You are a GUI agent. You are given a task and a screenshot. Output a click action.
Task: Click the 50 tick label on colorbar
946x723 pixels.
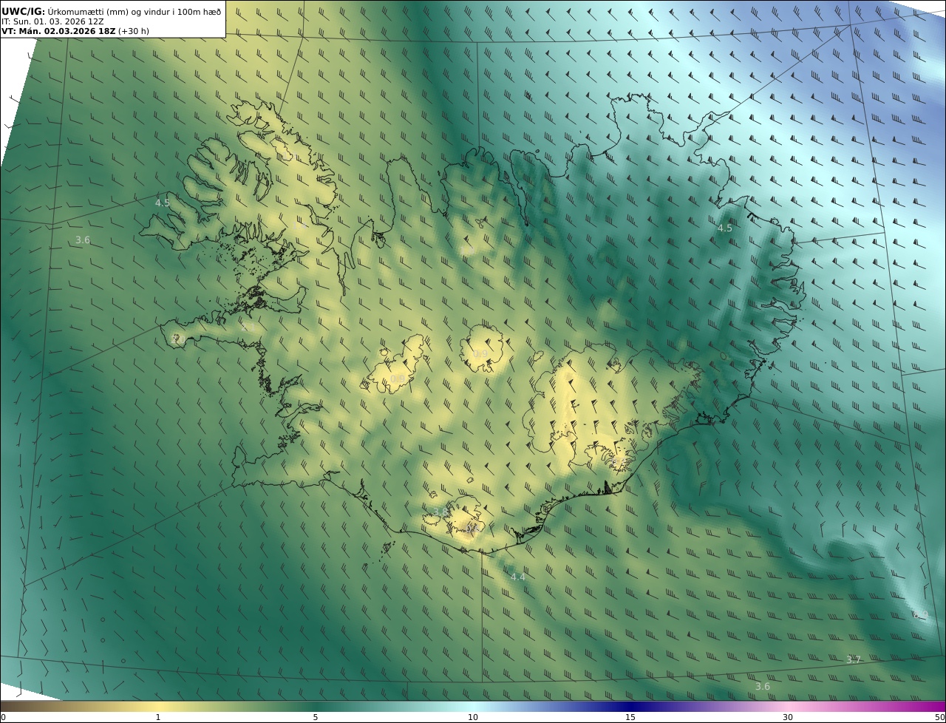tap(940, 717)
